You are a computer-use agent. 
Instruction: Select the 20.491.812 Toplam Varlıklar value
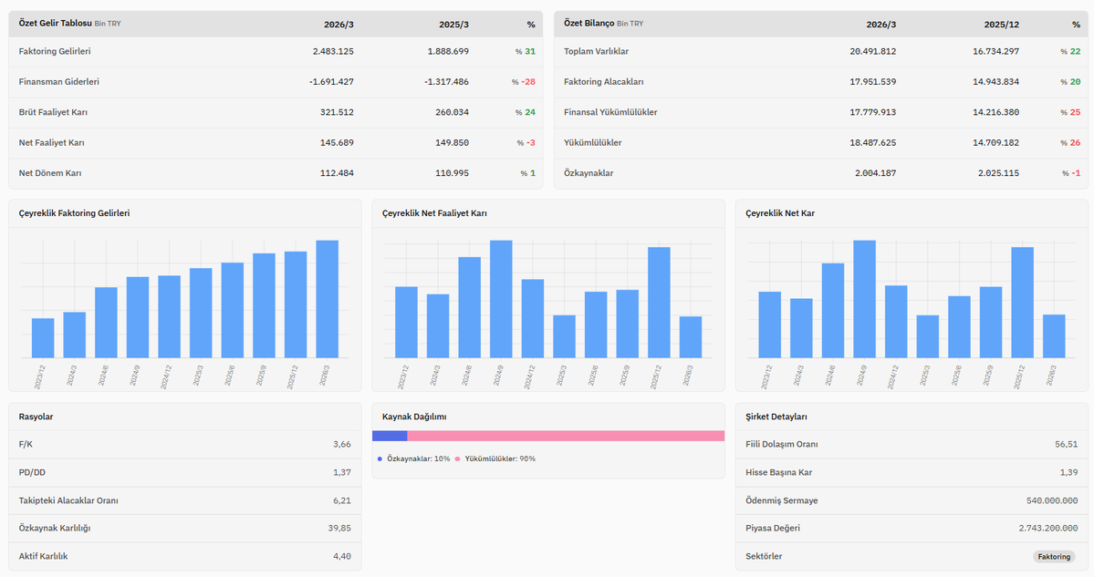[x=873, y=52]
